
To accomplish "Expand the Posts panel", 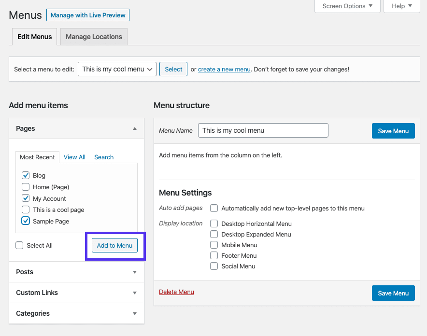I will tap(76, 272).
